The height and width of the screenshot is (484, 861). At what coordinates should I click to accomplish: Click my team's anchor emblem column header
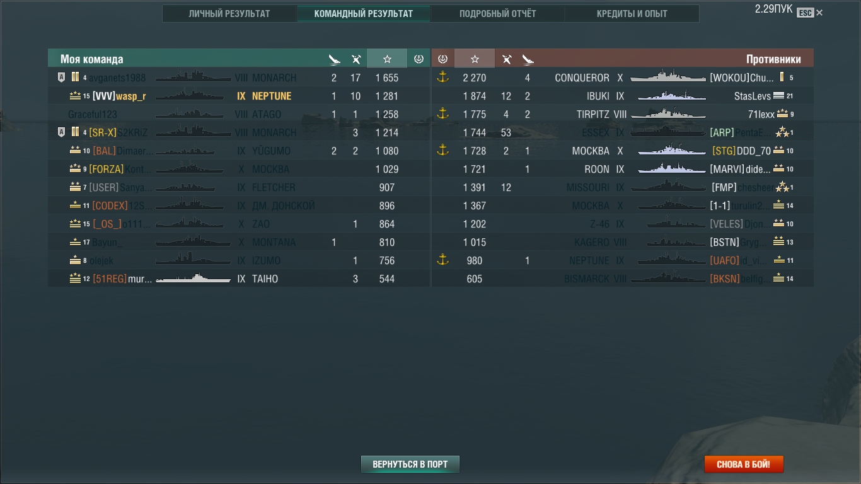[419, 59]
